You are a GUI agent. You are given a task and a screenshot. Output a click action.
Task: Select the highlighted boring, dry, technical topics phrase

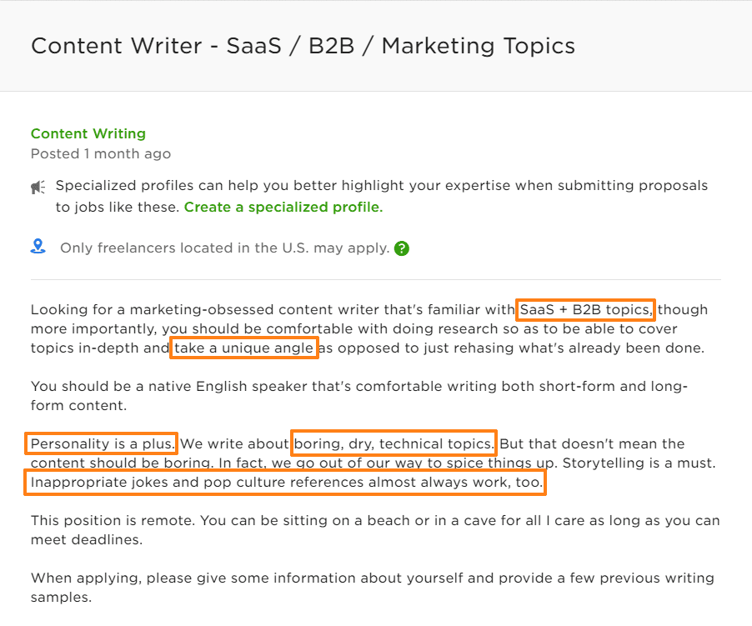click(394, 443)
